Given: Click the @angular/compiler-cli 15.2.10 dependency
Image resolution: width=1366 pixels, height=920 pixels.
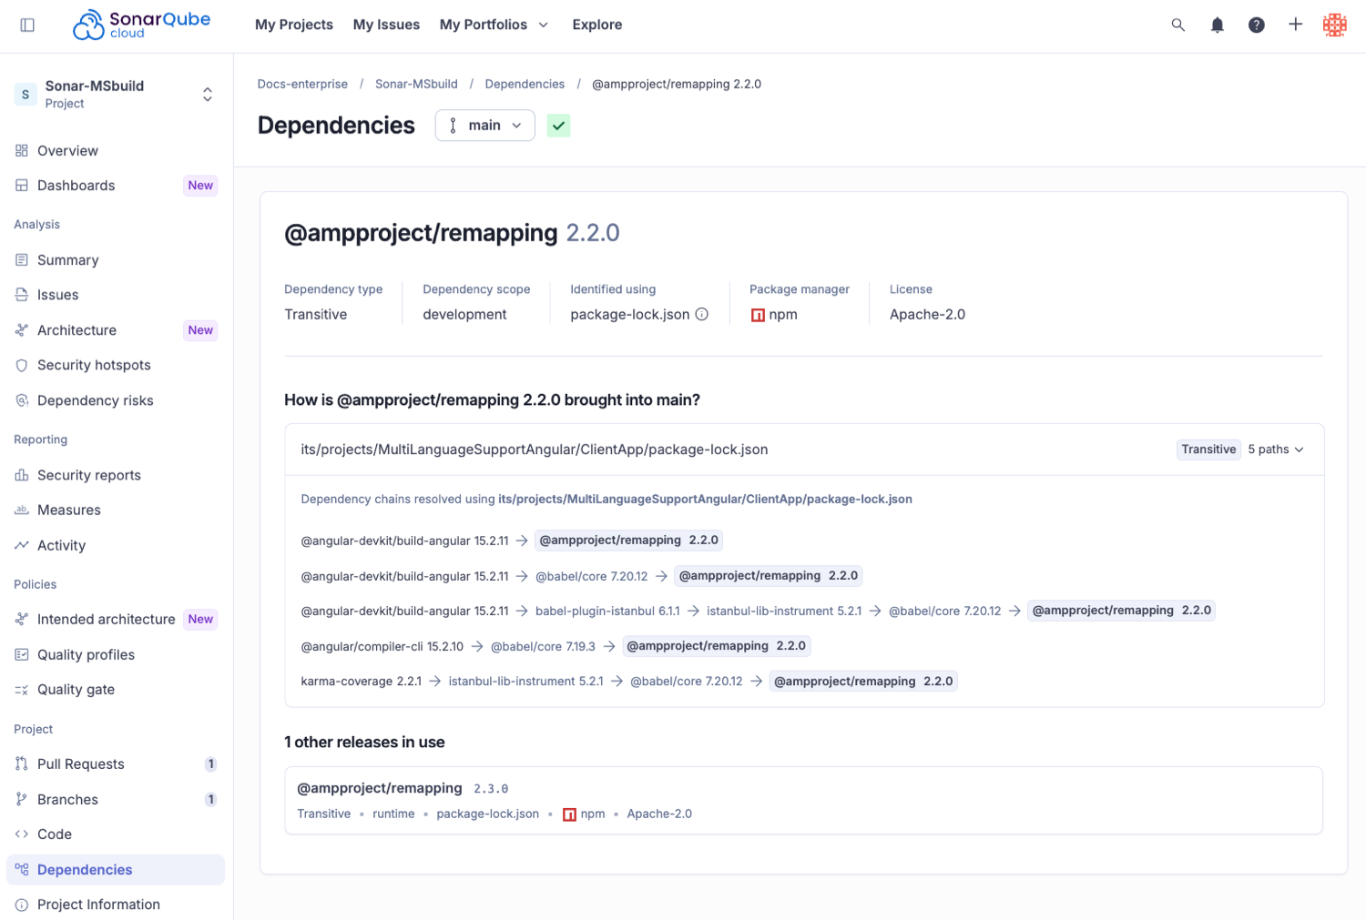Looking at the screenshot, I should click(382, 646).
